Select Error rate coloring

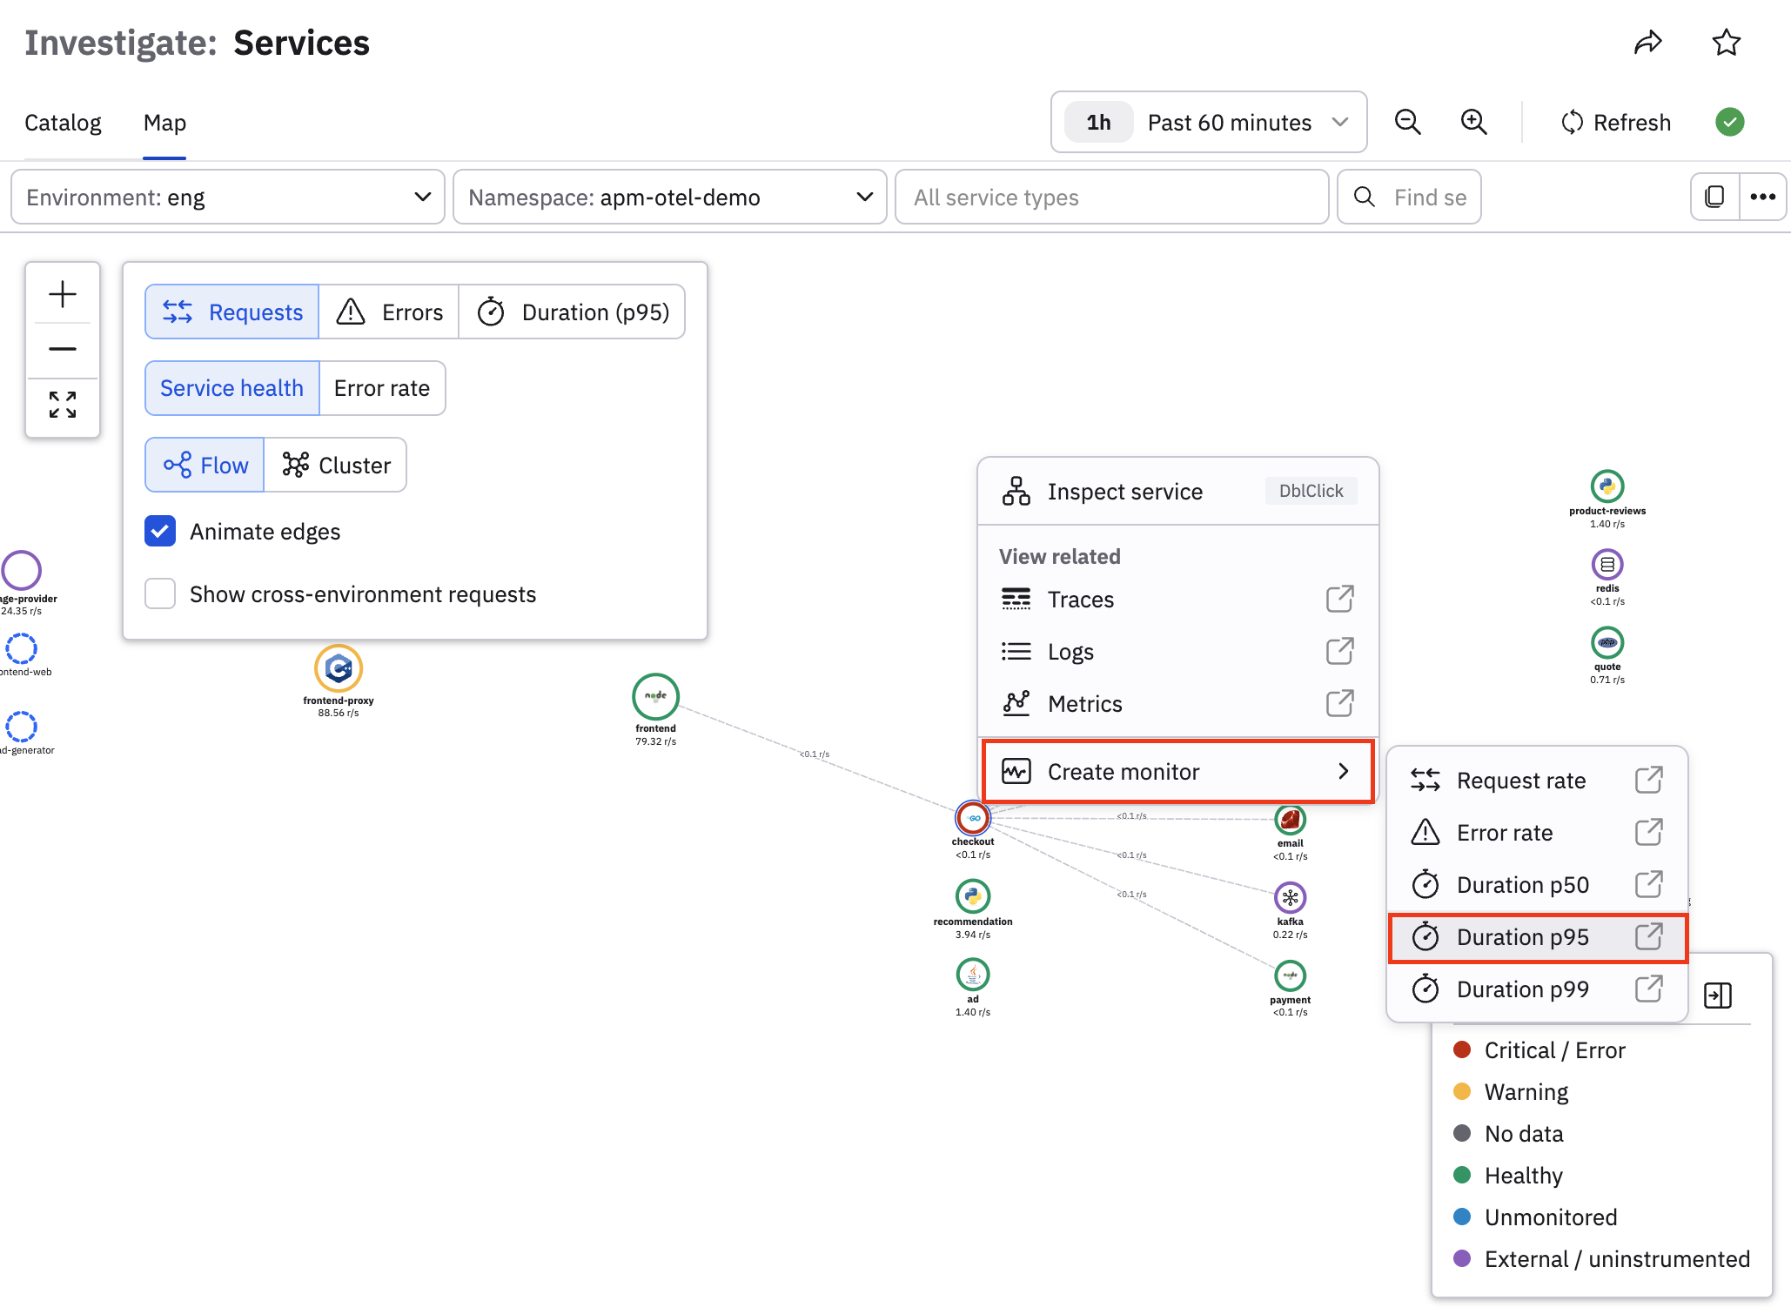(382, 388)
